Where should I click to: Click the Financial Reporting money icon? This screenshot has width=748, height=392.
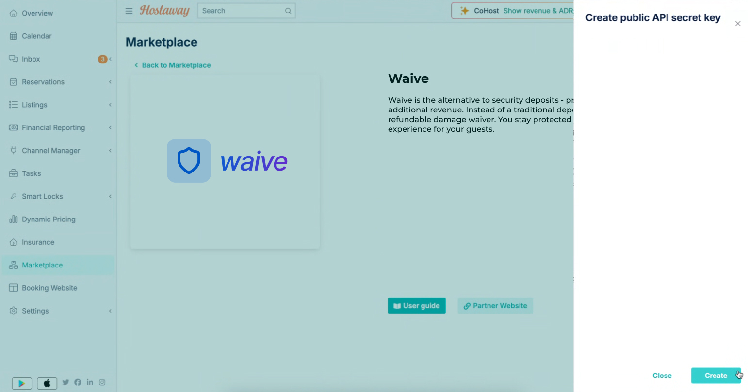tap(14, 127)
